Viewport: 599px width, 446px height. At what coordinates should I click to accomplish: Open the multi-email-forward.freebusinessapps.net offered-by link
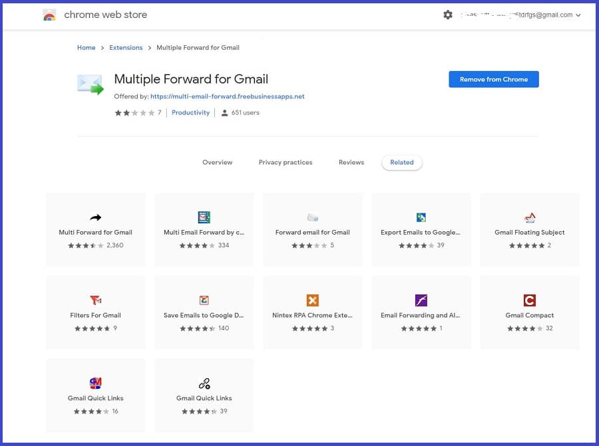click(x=228, y=96)
